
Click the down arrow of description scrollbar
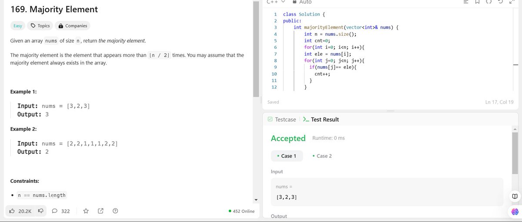256,200
